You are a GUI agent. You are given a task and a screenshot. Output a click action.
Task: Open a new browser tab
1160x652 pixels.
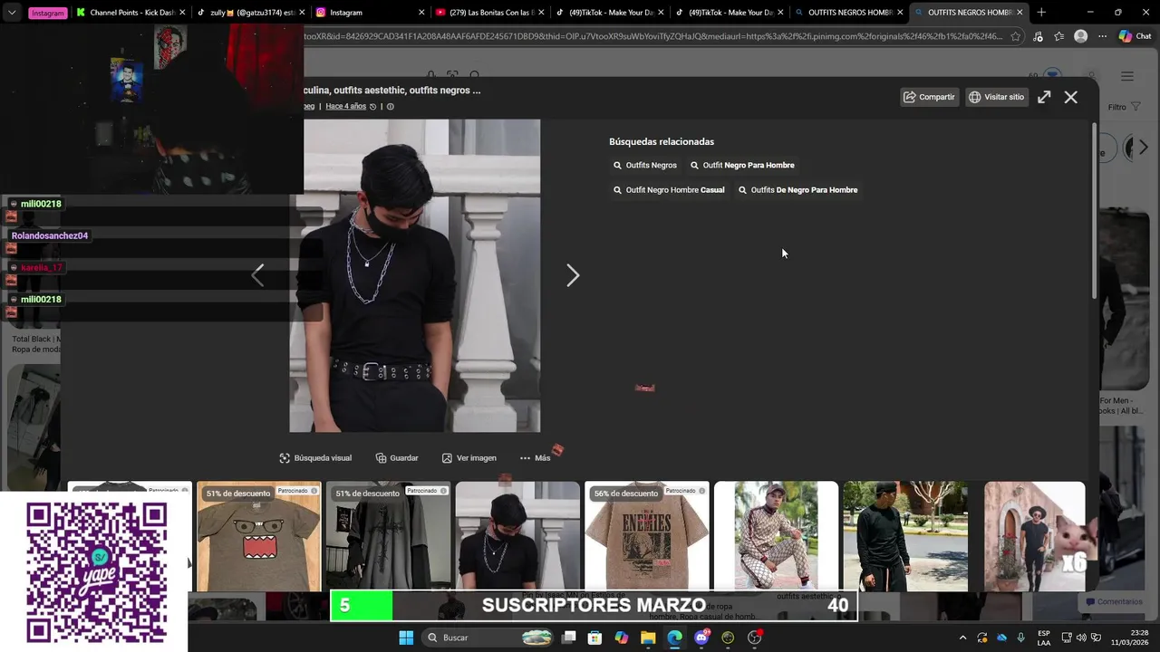pos(1041,13)
